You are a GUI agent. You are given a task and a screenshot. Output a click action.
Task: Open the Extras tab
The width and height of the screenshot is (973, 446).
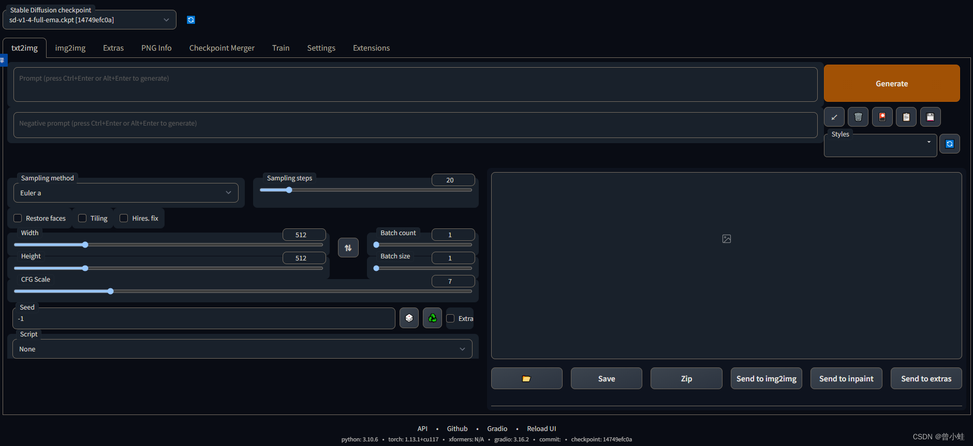113,48
